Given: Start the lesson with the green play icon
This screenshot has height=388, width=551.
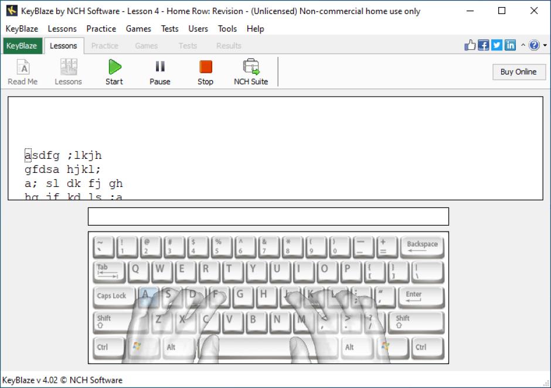Looking at the screenshot, I should tap(114, 72).
